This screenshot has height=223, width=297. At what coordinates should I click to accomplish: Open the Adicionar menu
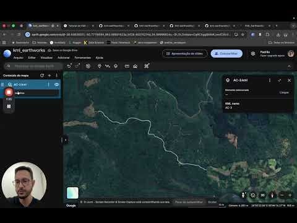tap(64, 58)
